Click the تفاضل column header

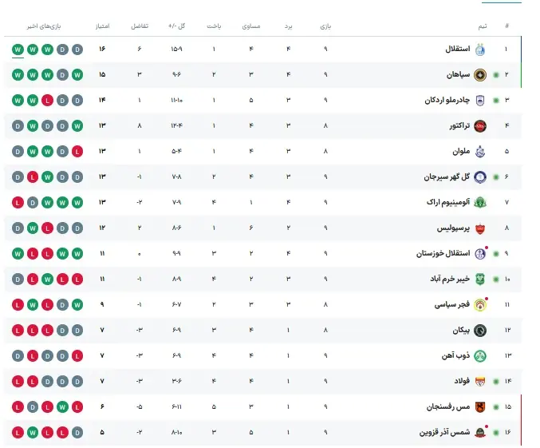[139, 26]
